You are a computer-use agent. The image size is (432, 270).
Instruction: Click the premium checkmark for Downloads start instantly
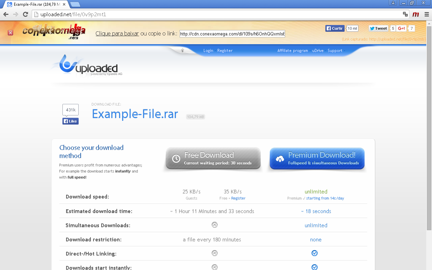click(315, 267)
